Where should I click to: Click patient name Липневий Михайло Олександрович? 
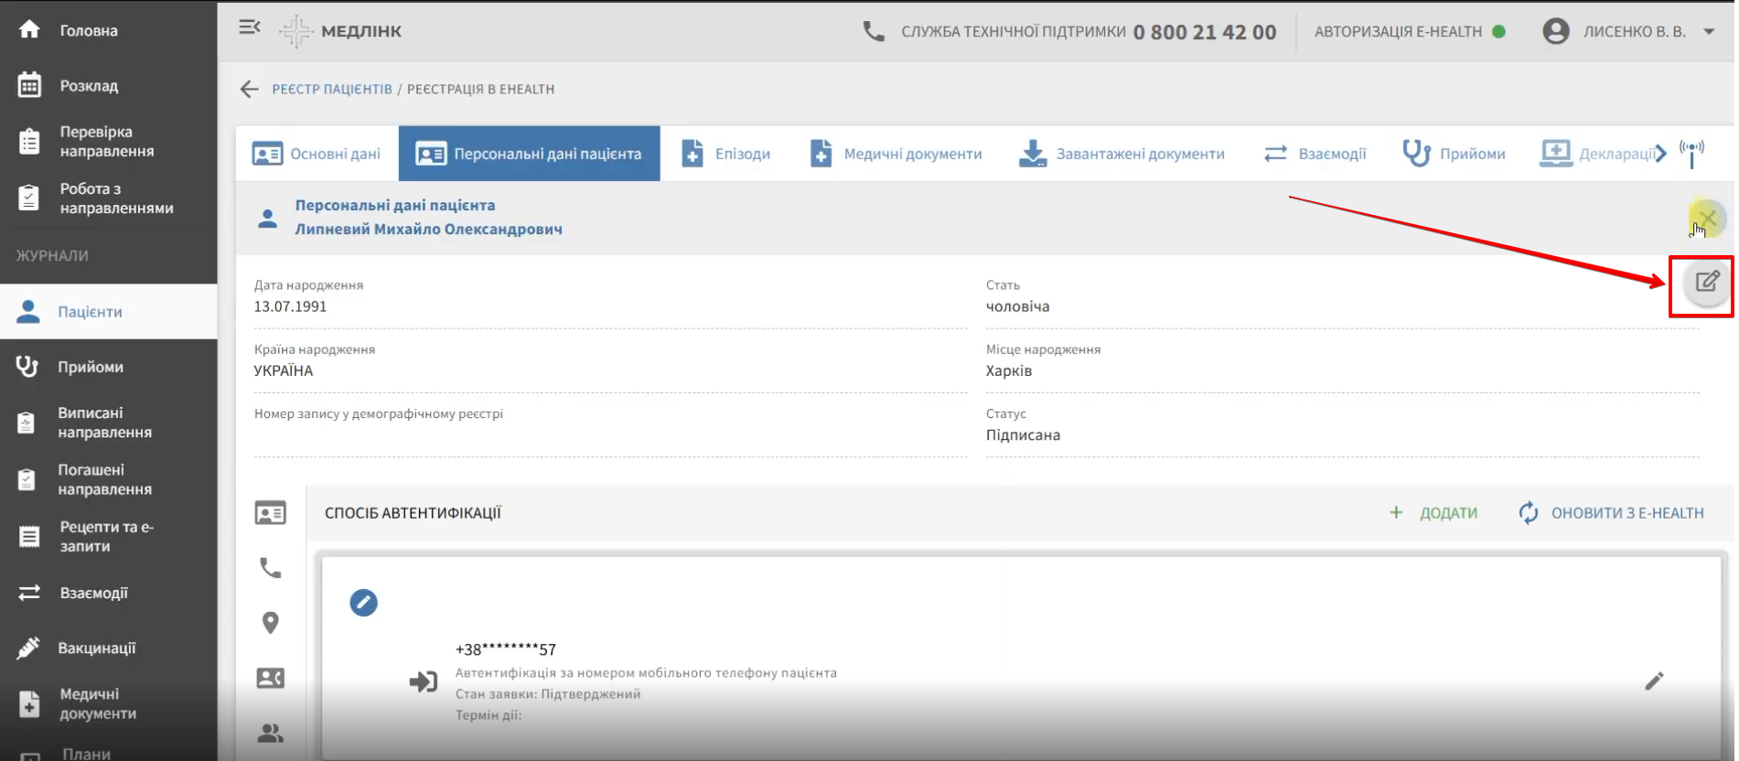tap(428, 229)
